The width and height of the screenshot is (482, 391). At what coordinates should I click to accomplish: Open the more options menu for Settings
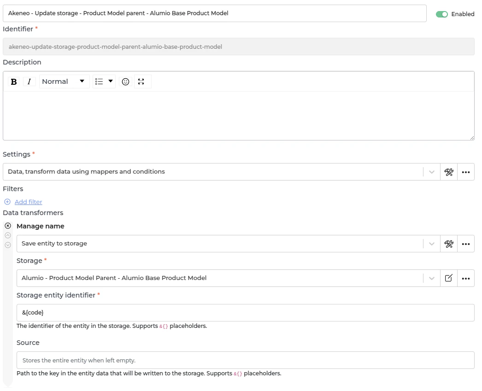pos(466,172)
